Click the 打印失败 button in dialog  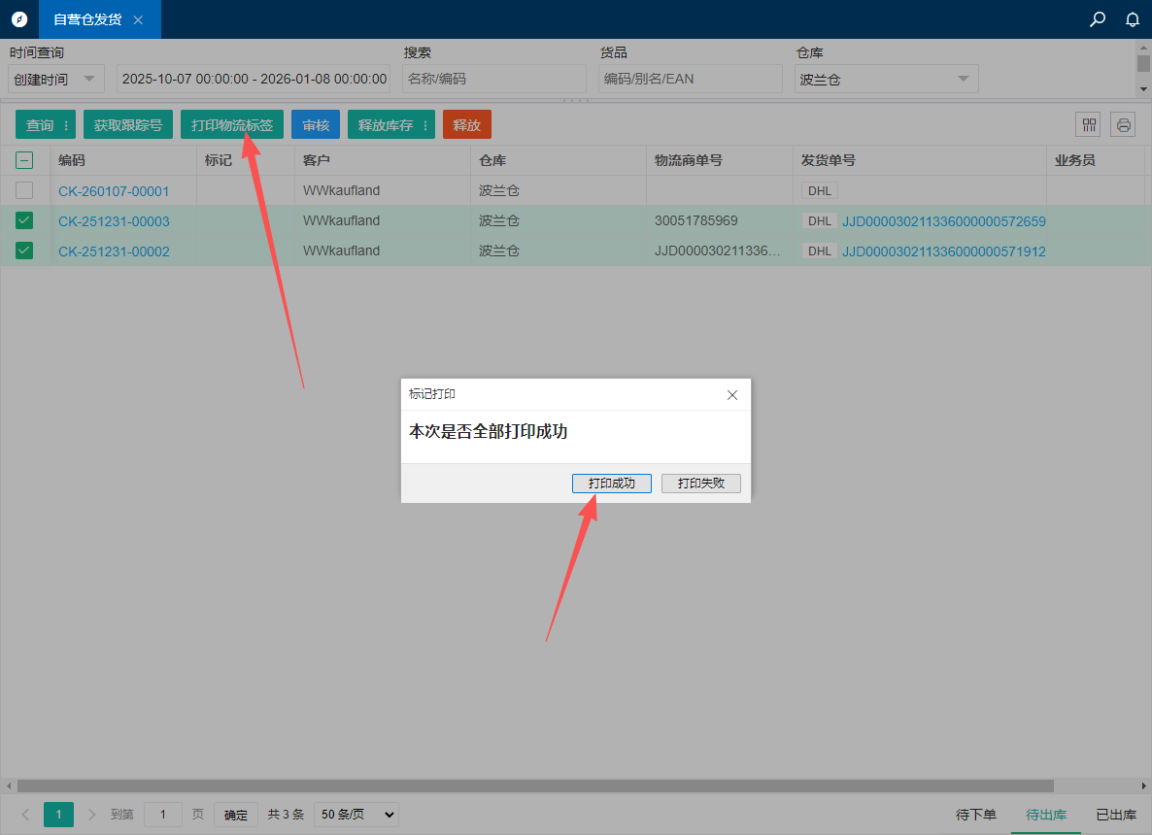tap(701, 484)
